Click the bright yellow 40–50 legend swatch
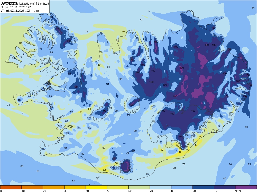257x193 pixels. pyautogui.click(x=96, y=187)
